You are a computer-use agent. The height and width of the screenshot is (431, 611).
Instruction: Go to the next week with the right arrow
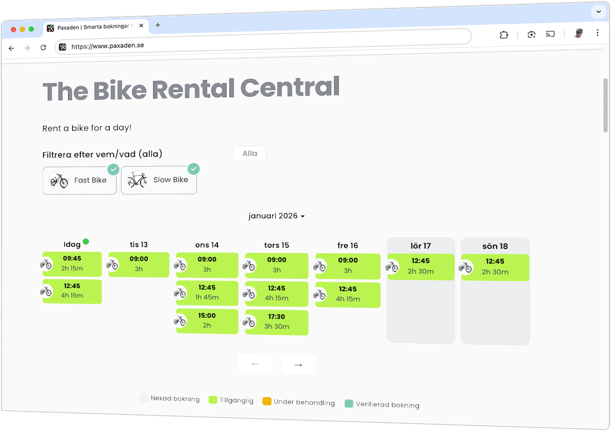[x=298, y=364]
